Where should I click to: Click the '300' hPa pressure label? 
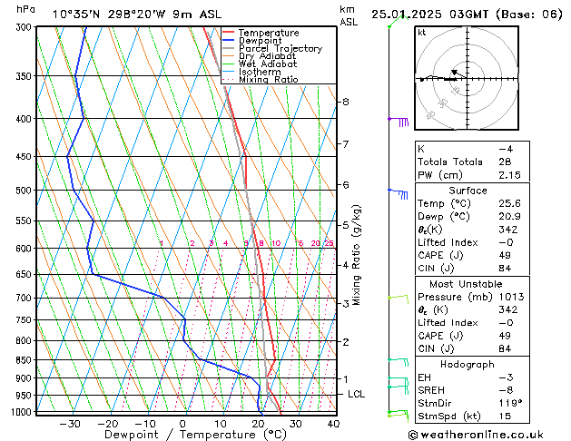click(25, 27)
